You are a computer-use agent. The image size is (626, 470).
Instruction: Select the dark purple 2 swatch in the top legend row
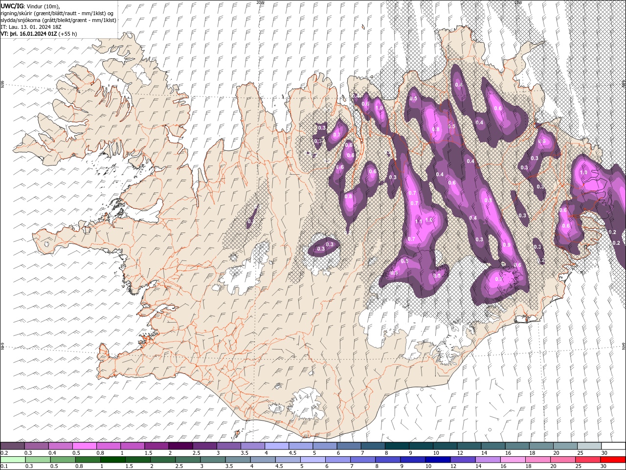(180, 446)
